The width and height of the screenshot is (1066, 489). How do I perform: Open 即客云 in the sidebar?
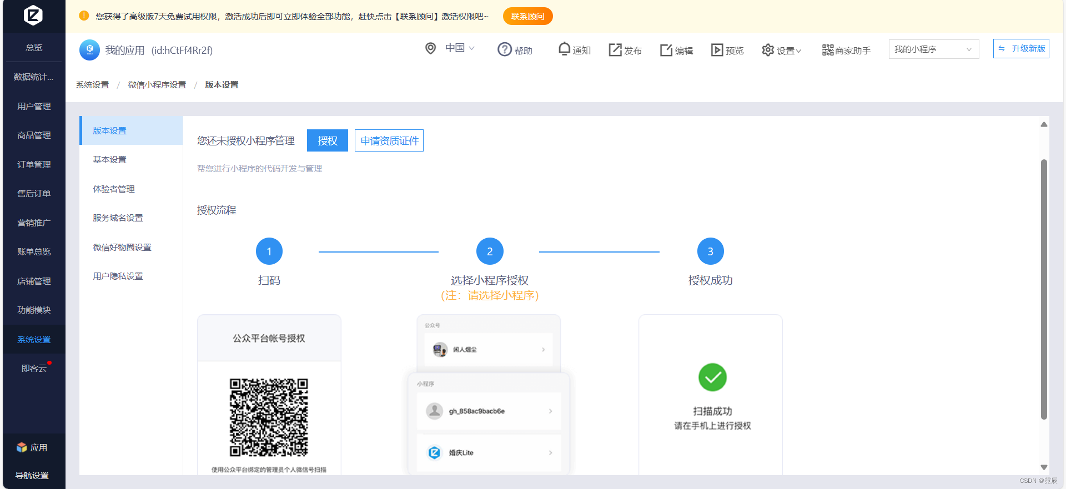tap(34, 368)
